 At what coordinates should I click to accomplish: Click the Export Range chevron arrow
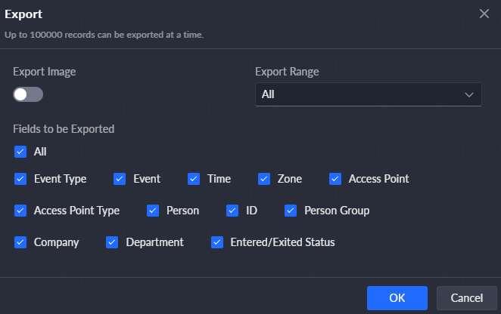pos(468,94)
